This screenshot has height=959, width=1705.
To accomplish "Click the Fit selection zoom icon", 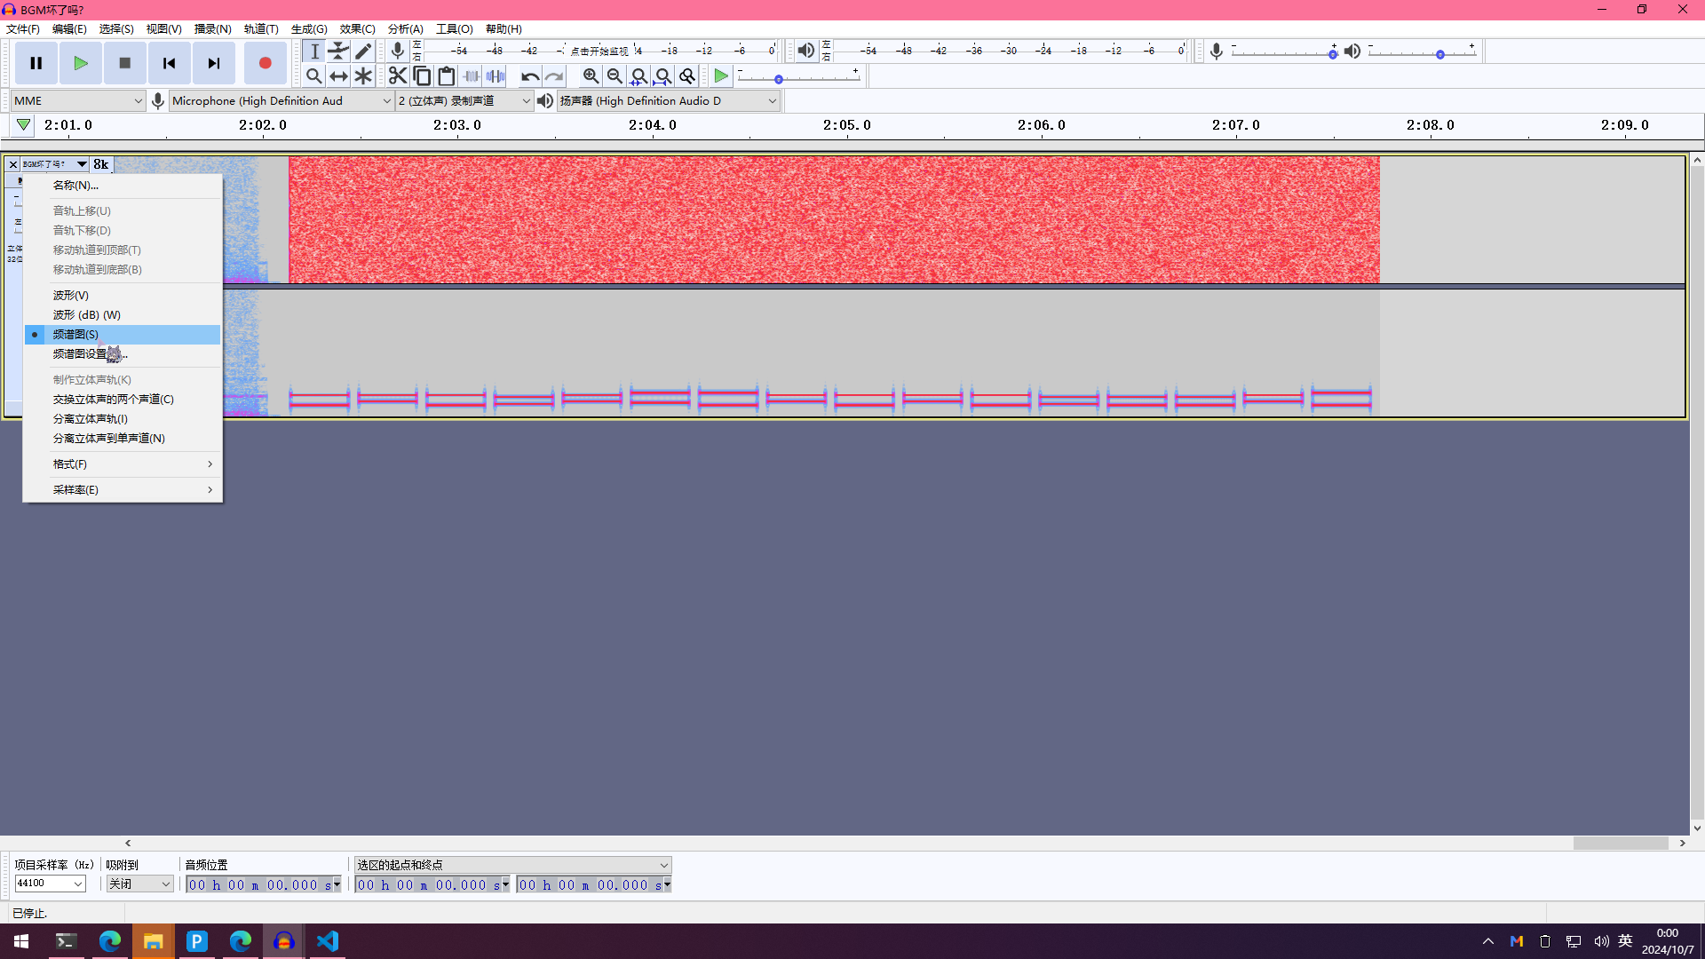I will 638,76.
